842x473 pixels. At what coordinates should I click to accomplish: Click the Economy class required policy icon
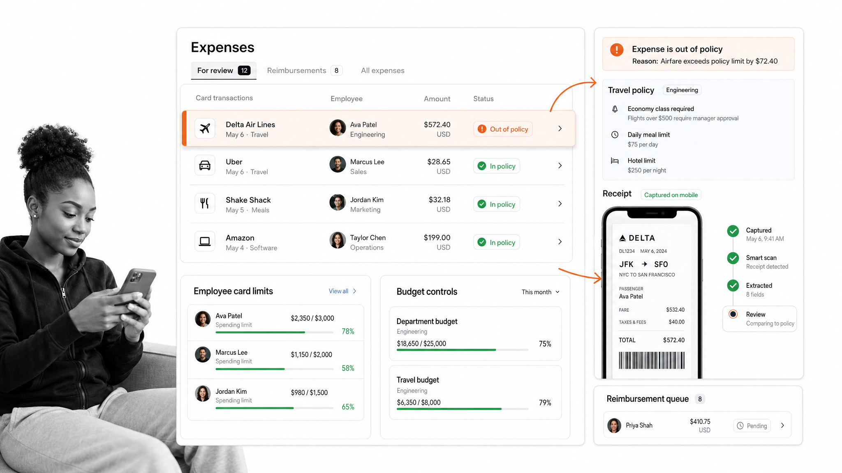click(x=615, y=109)
